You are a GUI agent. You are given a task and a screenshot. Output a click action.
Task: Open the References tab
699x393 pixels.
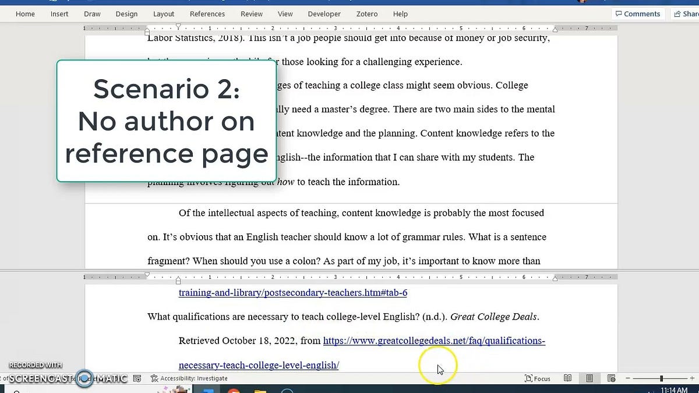(207, 13)
